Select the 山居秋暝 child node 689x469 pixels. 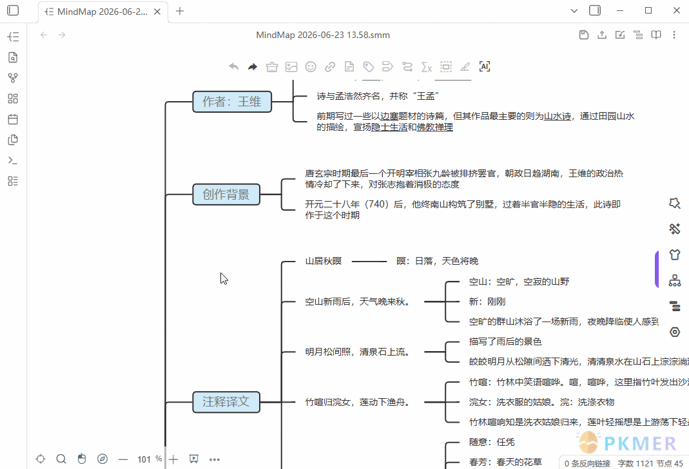click(x=324, y=262)
